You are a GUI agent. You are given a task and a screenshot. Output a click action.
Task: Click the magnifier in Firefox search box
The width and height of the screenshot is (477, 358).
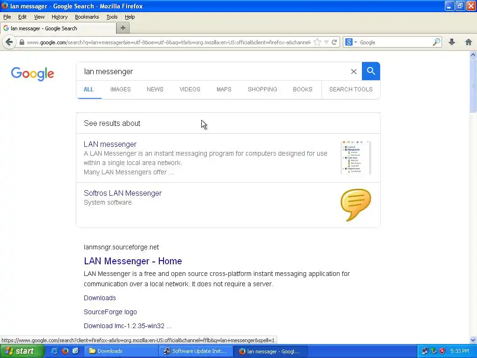436,42
